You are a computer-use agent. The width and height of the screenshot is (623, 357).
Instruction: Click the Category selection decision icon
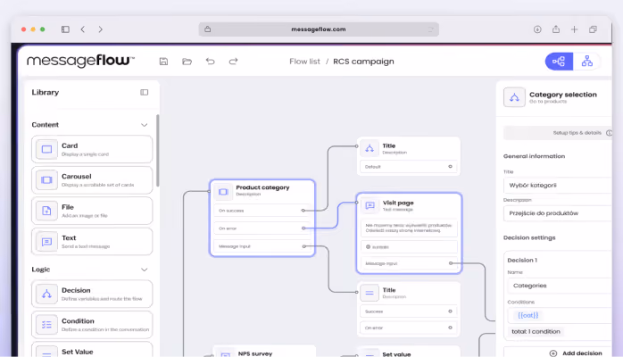[514, 97]
